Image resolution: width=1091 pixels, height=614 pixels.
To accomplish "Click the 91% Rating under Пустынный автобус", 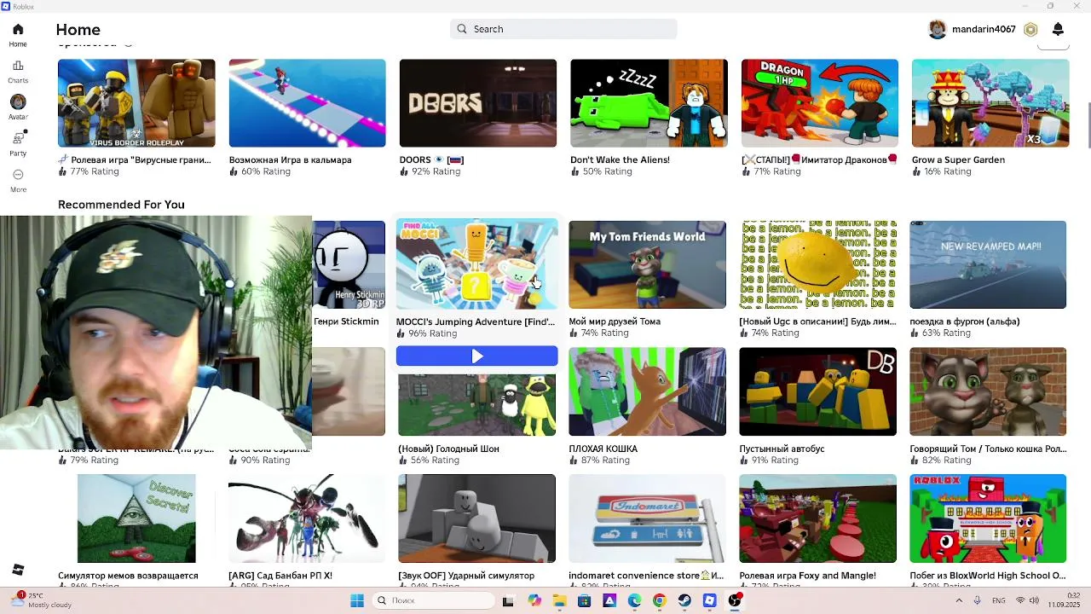I will (x=775, y=460).
